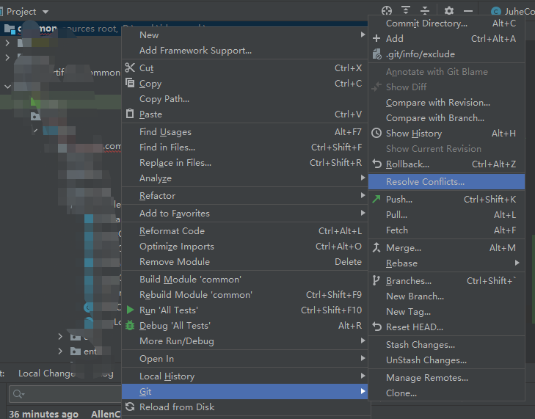Click the green Push arrow icon
535x419 pixels.
point(376,199)
